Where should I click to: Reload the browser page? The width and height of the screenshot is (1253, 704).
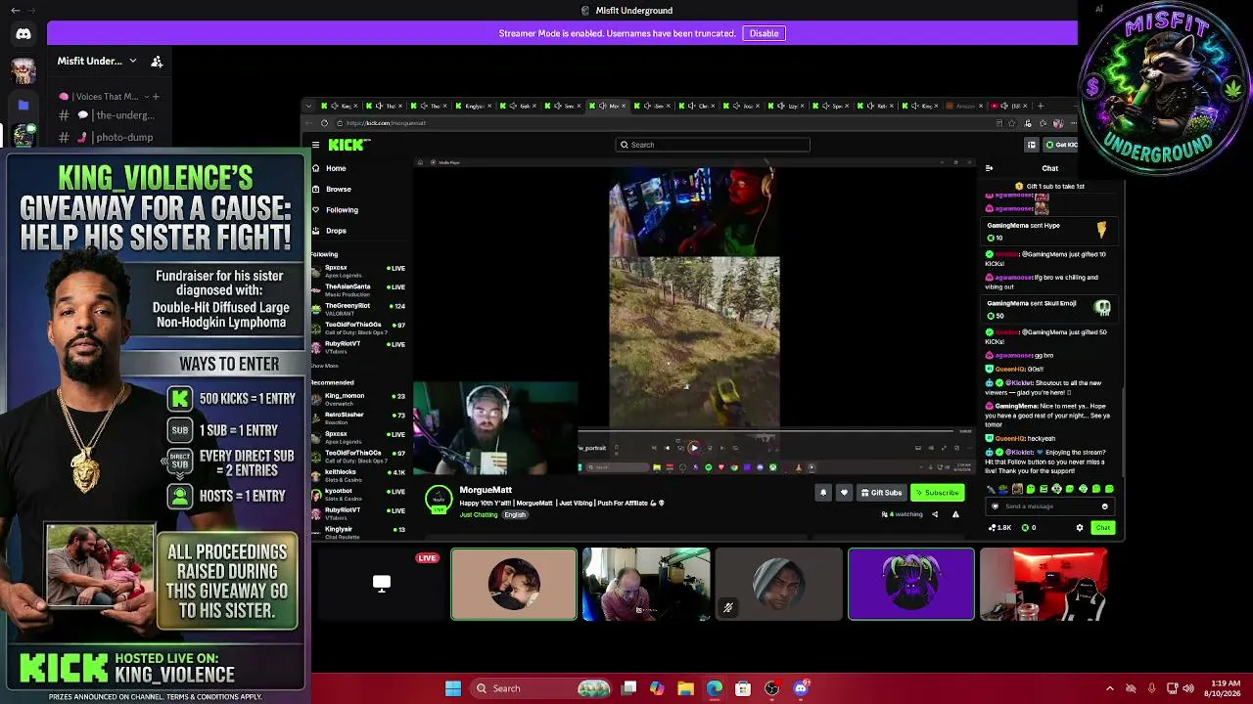[324, 123]
